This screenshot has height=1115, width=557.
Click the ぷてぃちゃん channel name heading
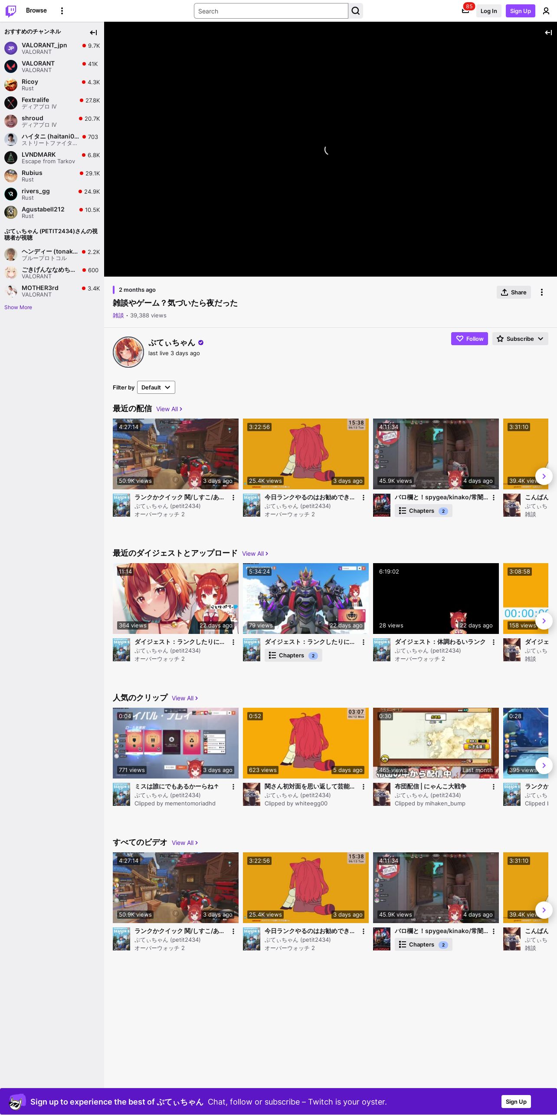click(172, 343)
